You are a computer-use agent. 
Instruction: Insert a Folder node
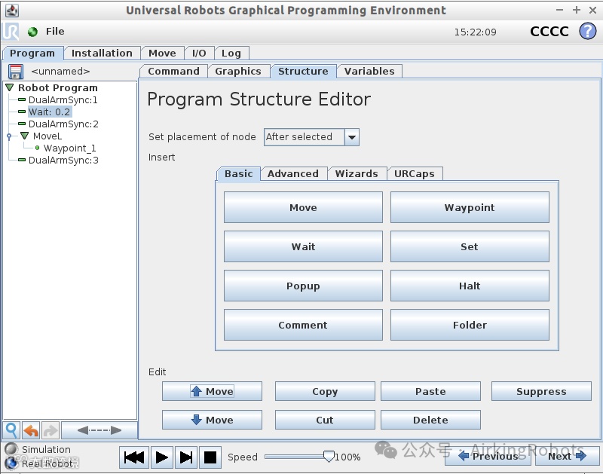pos(470,326)
